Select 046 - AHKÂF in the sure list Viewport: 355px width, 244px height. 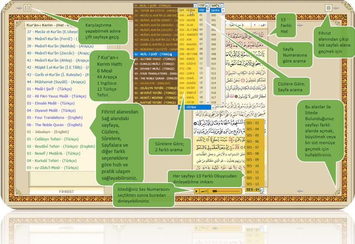(188, 16)
